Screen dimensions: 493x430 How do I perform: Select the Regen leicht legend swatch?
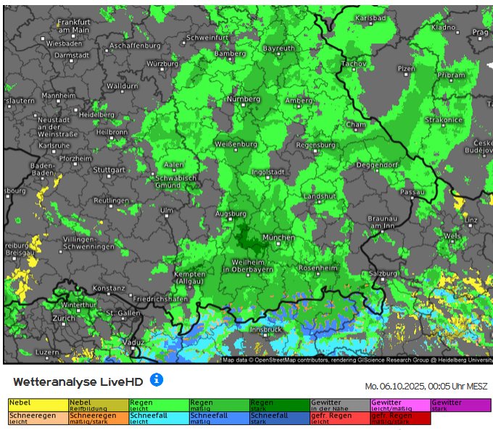click(x=158, y=405)
